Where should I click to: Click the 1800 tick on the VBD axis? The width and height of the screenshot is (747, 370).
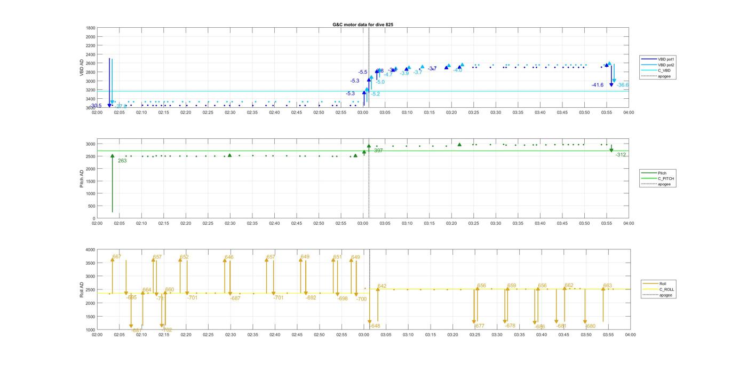tap(91, 28)
